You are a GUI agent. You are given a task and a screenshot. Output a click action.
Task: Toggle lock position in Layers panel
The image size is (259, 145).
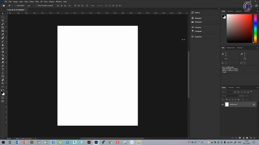233,99
